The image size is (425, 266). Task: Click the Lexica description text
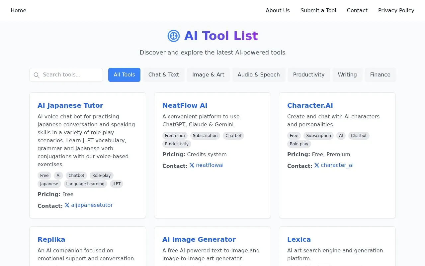coord(335,255)
